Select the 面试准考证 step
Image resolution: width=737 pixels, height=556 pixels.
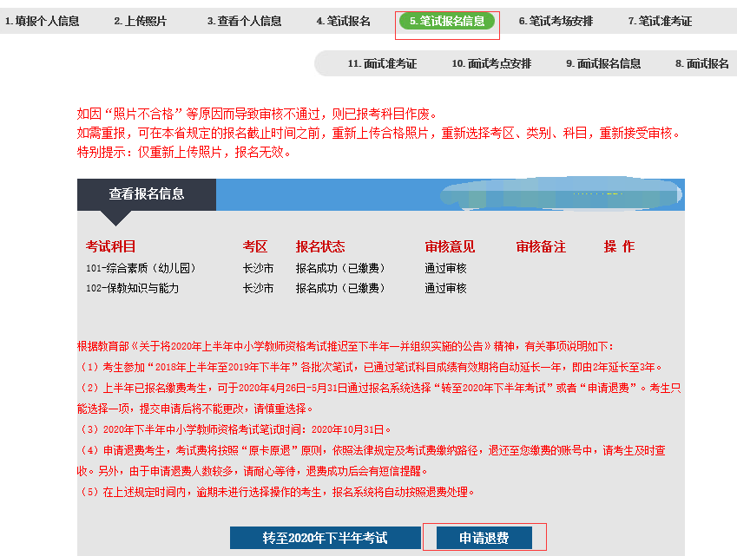tap(382, 63)
